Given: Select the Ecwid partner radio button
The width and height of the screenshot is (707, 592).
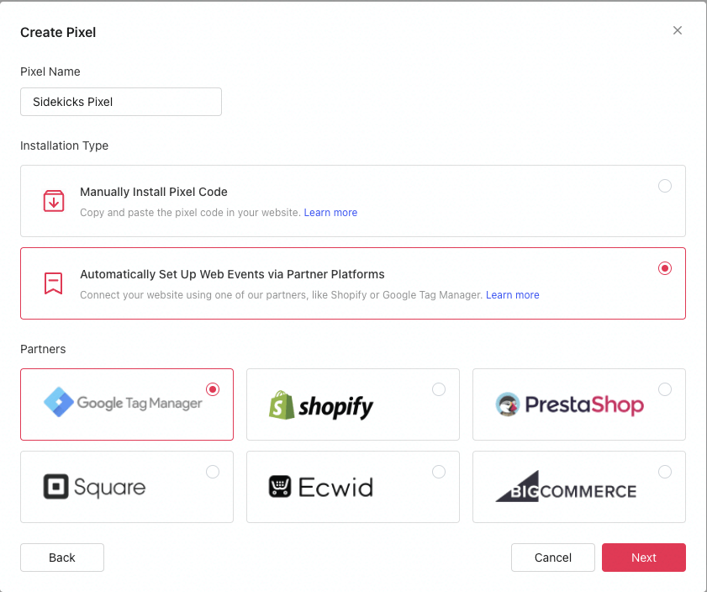Looking at the screenshot, I should click(439, 472).
